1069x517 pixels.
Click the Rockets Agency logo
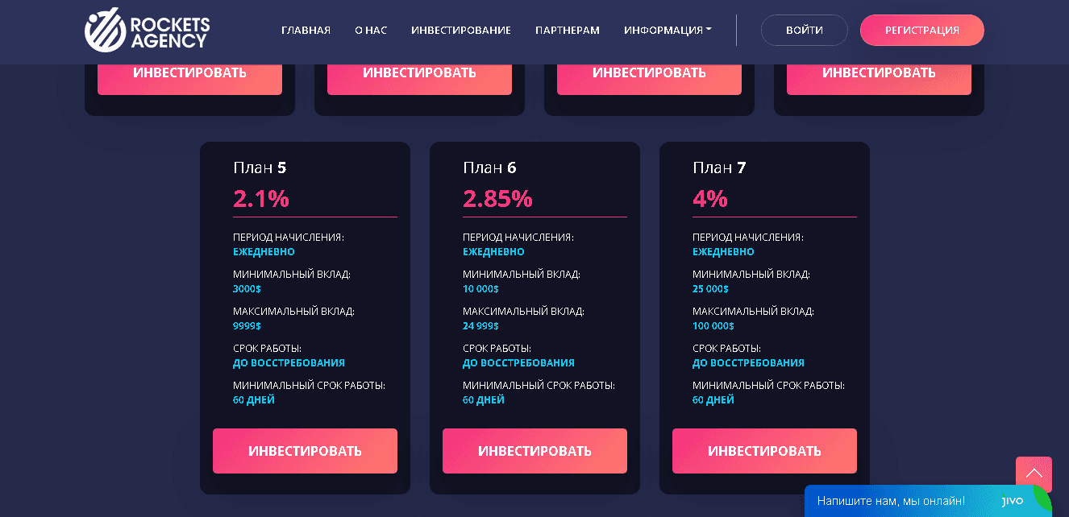pyautogui.click(x=148, y=30)
